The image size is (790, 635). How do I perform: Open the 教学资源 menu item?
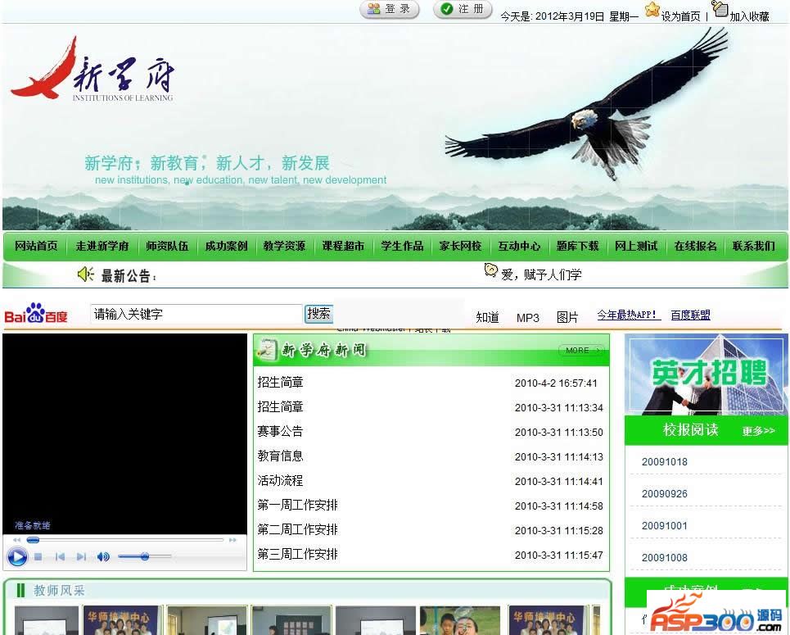[x=285, y=246]
